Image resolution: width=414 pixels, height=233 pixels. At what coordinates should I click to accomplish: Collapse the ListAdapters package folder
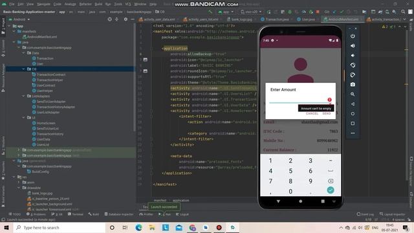coord(23,96)
